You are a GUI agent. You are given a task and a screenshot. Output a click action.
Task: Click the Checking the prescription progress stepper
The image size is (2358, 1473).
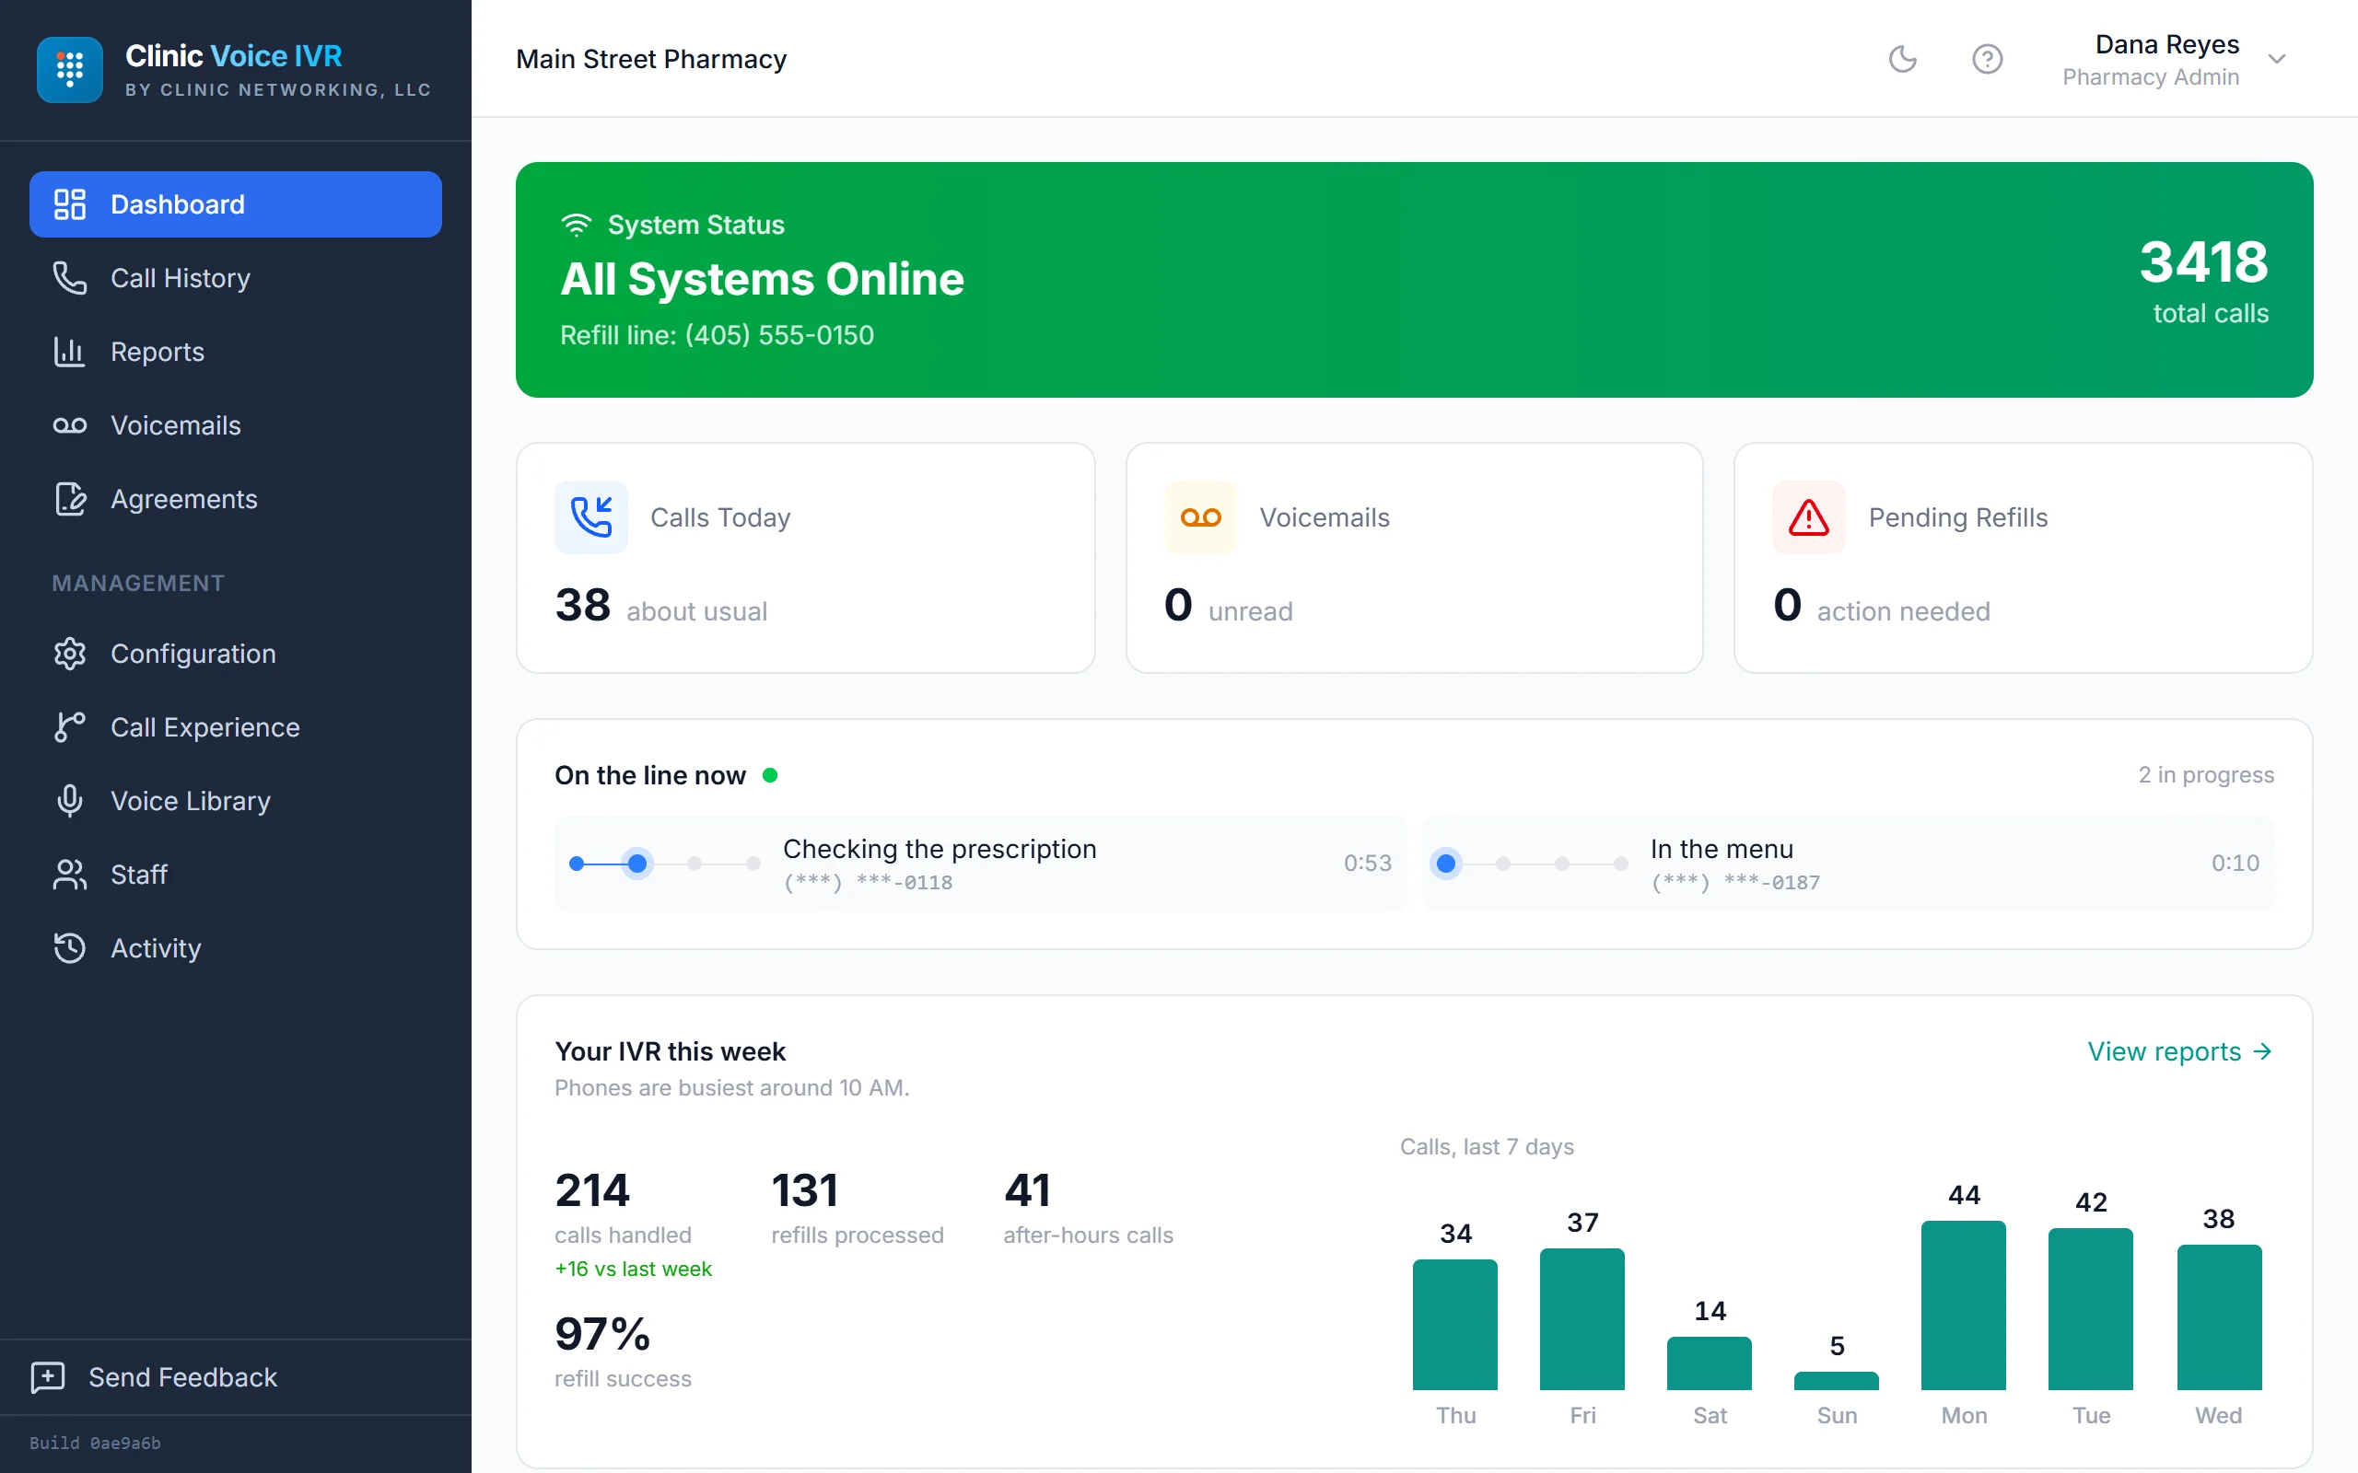coord(664,864)
